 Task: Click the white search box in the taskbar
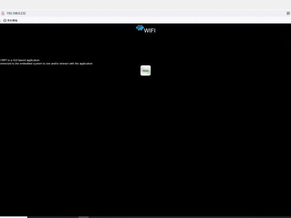pos(14,217)
